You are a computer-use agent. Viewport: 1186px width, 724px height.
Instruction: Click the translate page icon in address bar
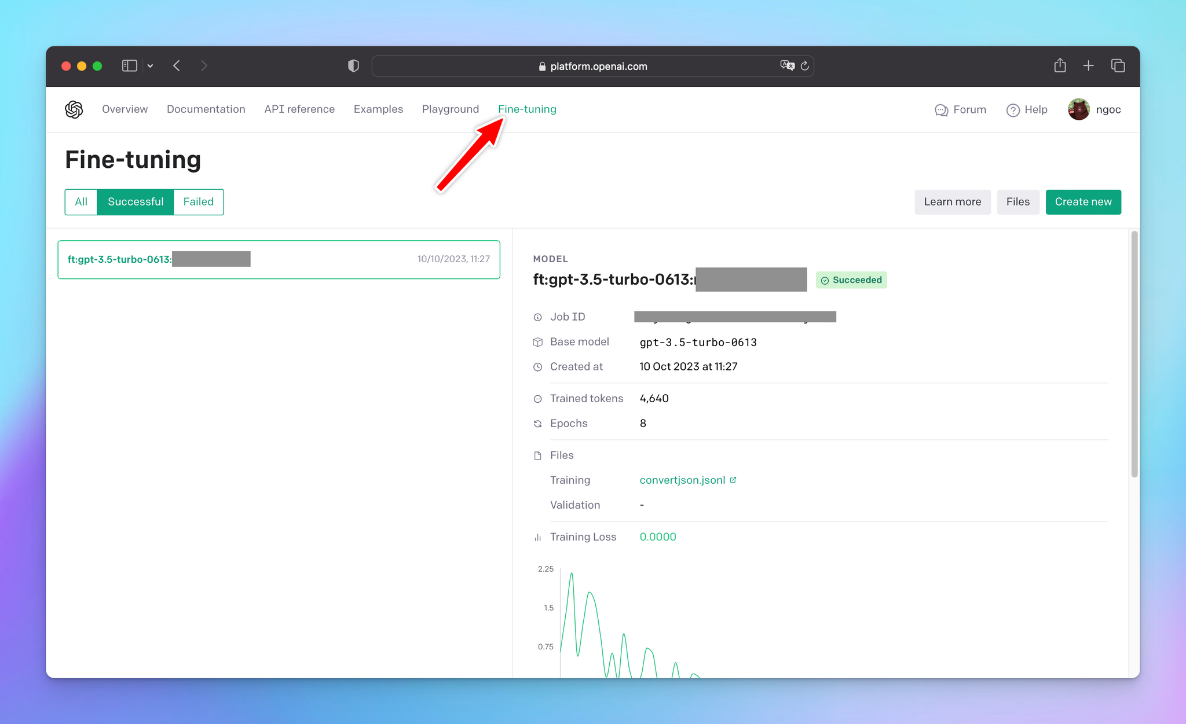point(787,65)
